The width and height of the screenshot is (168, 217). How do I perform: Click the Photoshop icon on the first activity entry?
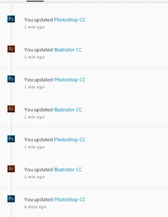[11, 19]
